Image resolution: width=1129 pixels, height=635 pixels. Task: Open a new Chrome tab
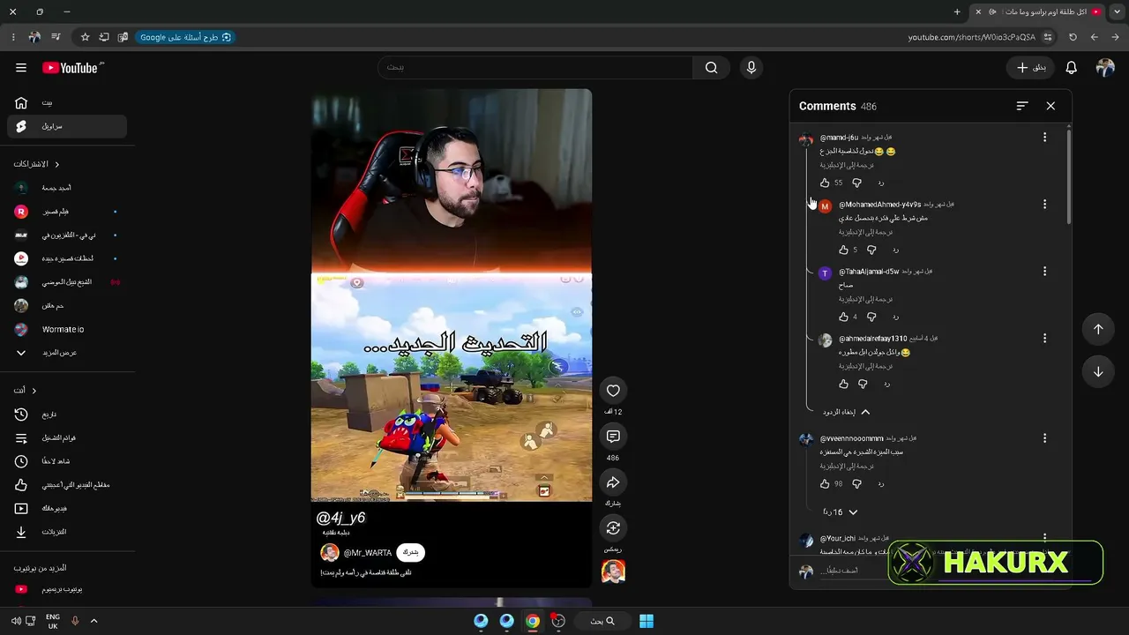[x=957, y=11]
